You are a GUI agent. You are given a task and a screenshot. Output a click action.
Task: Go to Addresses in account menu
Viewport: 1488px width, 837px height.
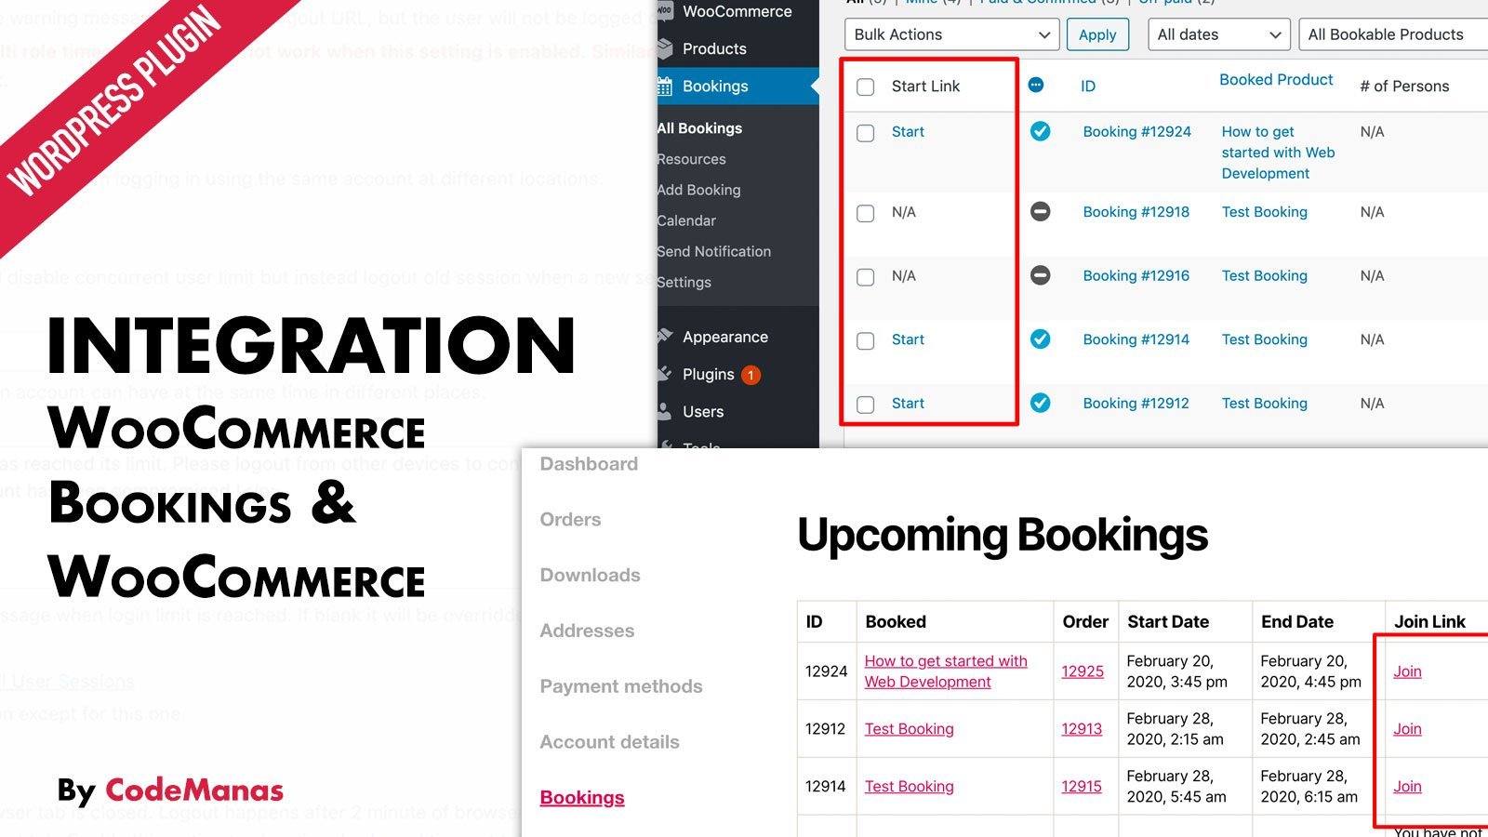587,631
